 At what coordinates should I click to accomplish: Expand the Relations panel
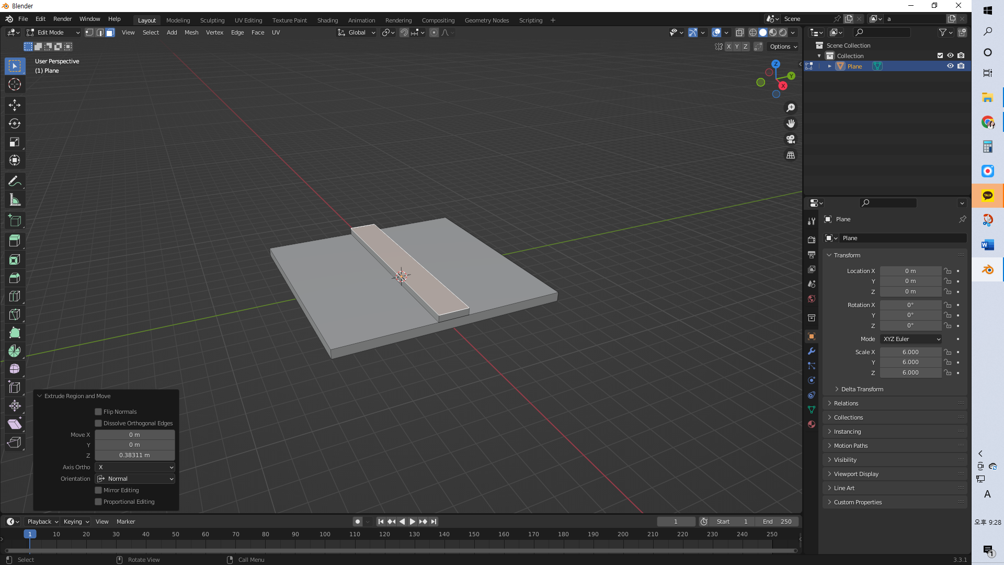coord(846,403)
